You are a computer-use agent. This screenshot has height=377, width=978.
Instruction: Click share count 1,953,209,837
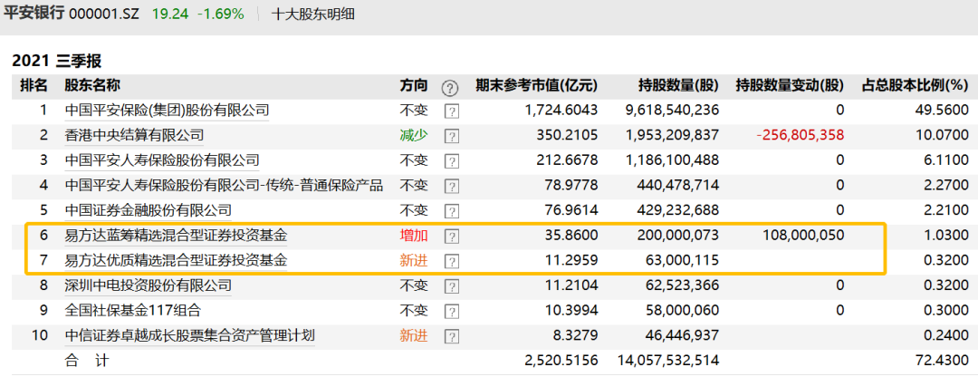coord(672,135)
